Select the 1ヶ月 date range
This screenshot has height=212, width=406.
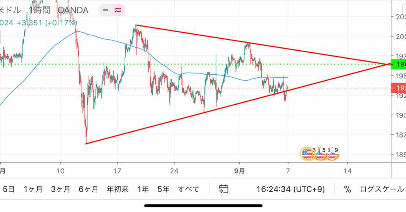click(33, 189)
